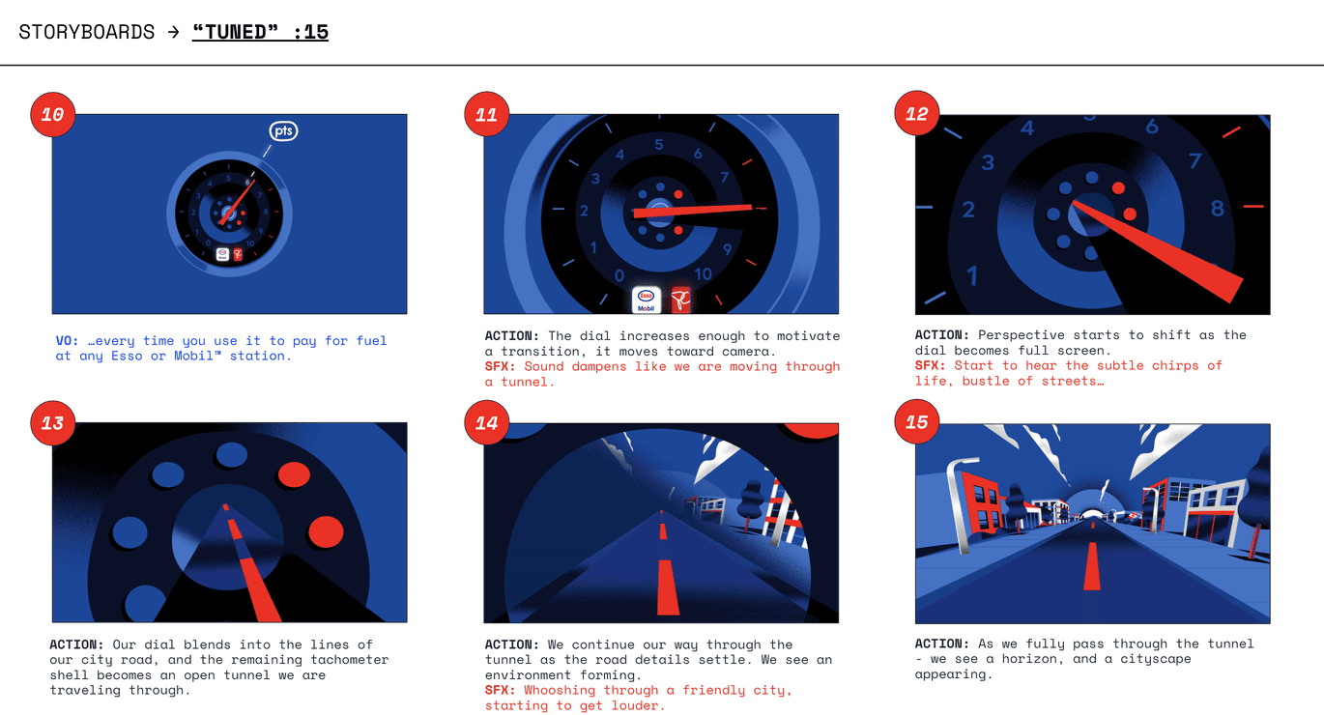Screen dimensions: 1324x715
Task: Click the red frame 14 number badge
Action: 486,423
